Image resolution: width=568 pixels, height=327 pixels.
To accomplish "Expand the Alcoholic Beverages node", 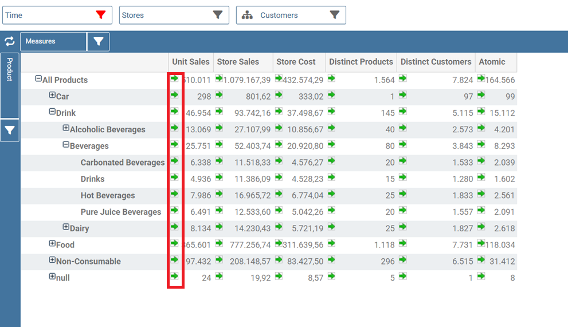I will [x=66, y=128].
